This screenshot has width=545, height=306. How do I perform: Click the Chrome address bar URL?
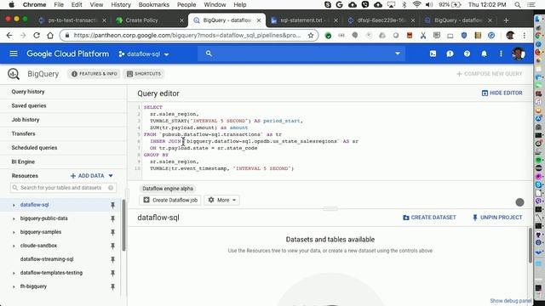[187, 36]
